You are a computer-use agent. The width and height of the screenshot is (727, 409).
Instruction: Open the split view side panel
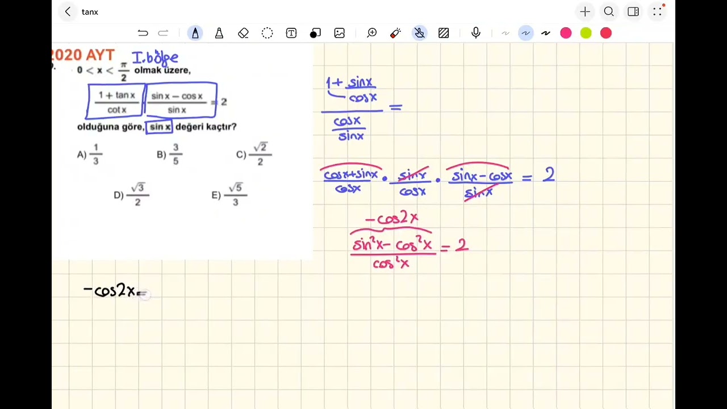pyautogui.click(x=633, y=11)
